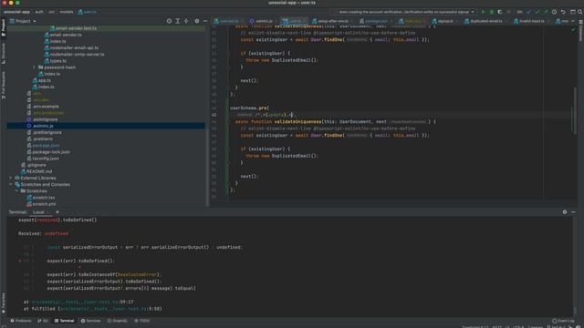
Task: Click Run with Coverage icon
Action: click(500, 12)
